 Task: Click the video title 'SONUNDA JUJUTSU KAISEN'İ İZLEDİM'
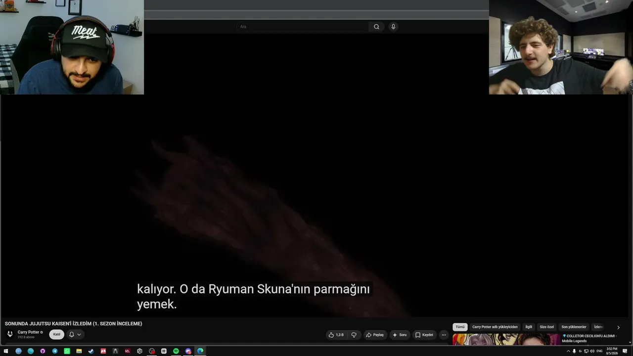(74, 324)
